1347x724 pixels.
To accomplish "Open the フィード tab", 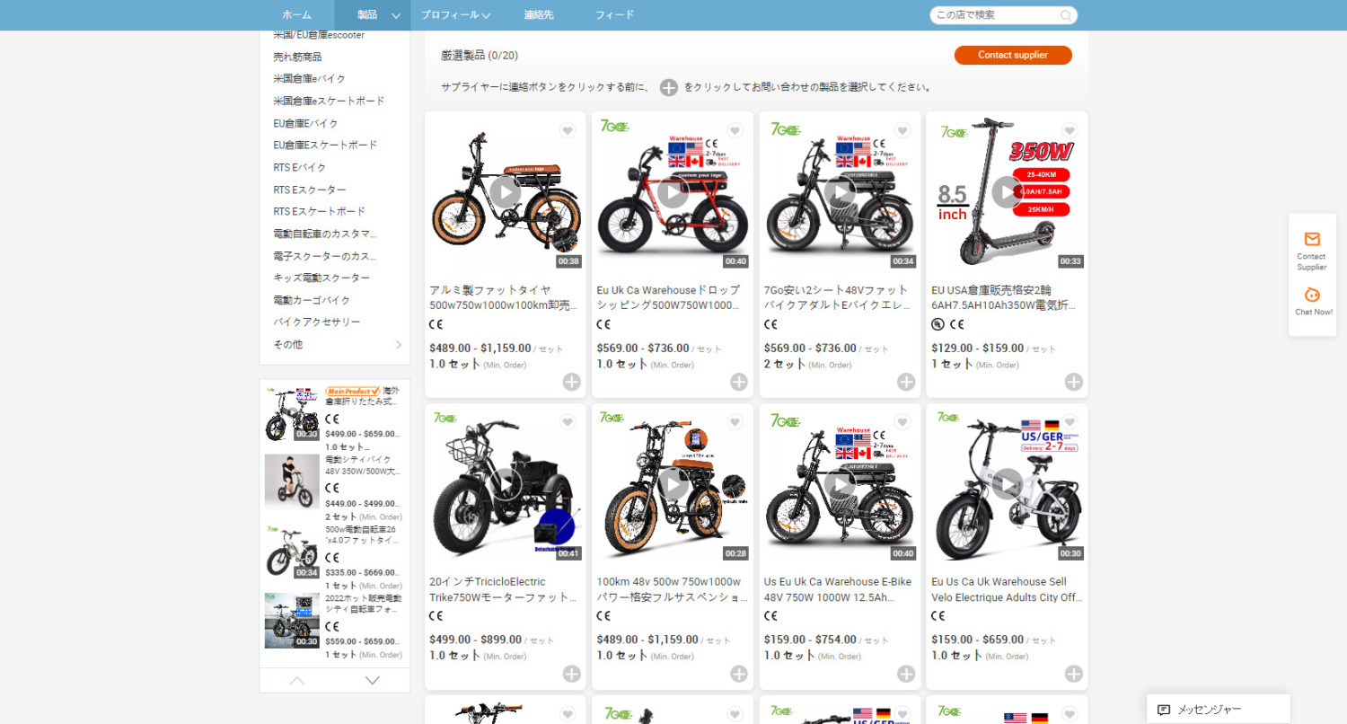I will [614, 15].
